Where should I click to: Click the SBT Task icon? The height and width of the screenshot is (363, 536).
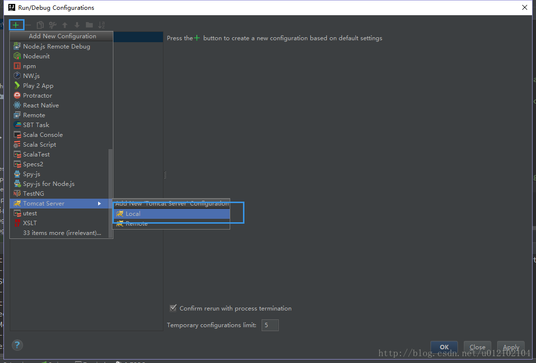coord(17,125)
